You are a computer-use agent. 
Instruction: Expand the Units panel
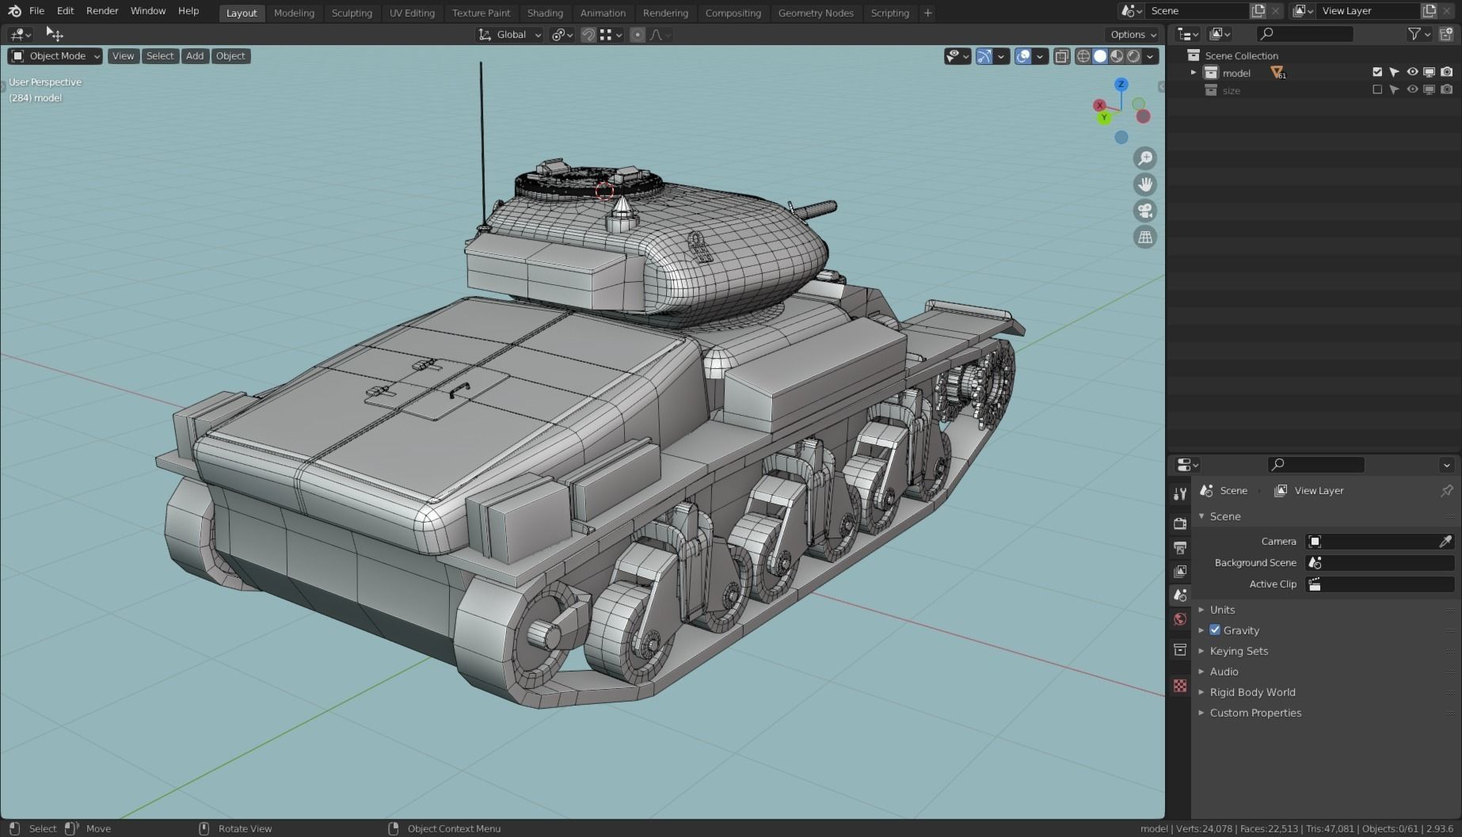(1222, 610)
